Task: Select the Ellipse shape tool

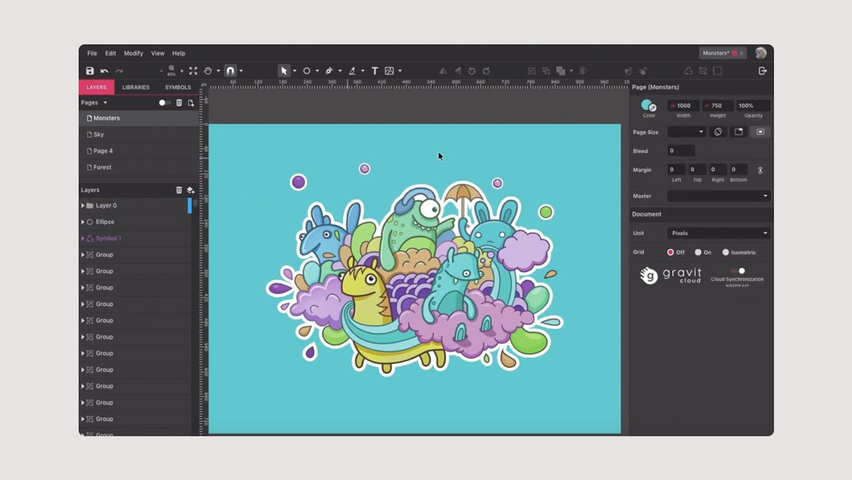Action: click(307, 71)
